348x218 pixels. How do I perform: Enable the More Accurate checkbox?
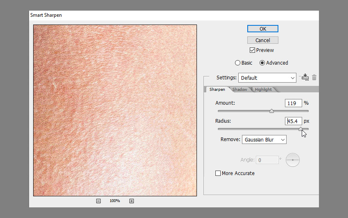coord(218,173)
